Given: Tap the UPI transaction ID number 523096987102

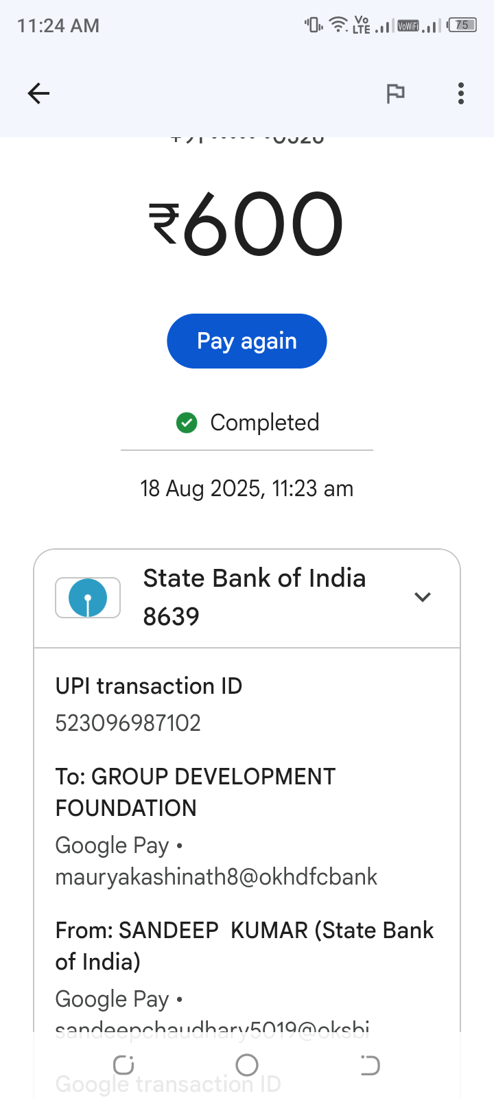Looking at the screenshot, I should tap(128, 723).
